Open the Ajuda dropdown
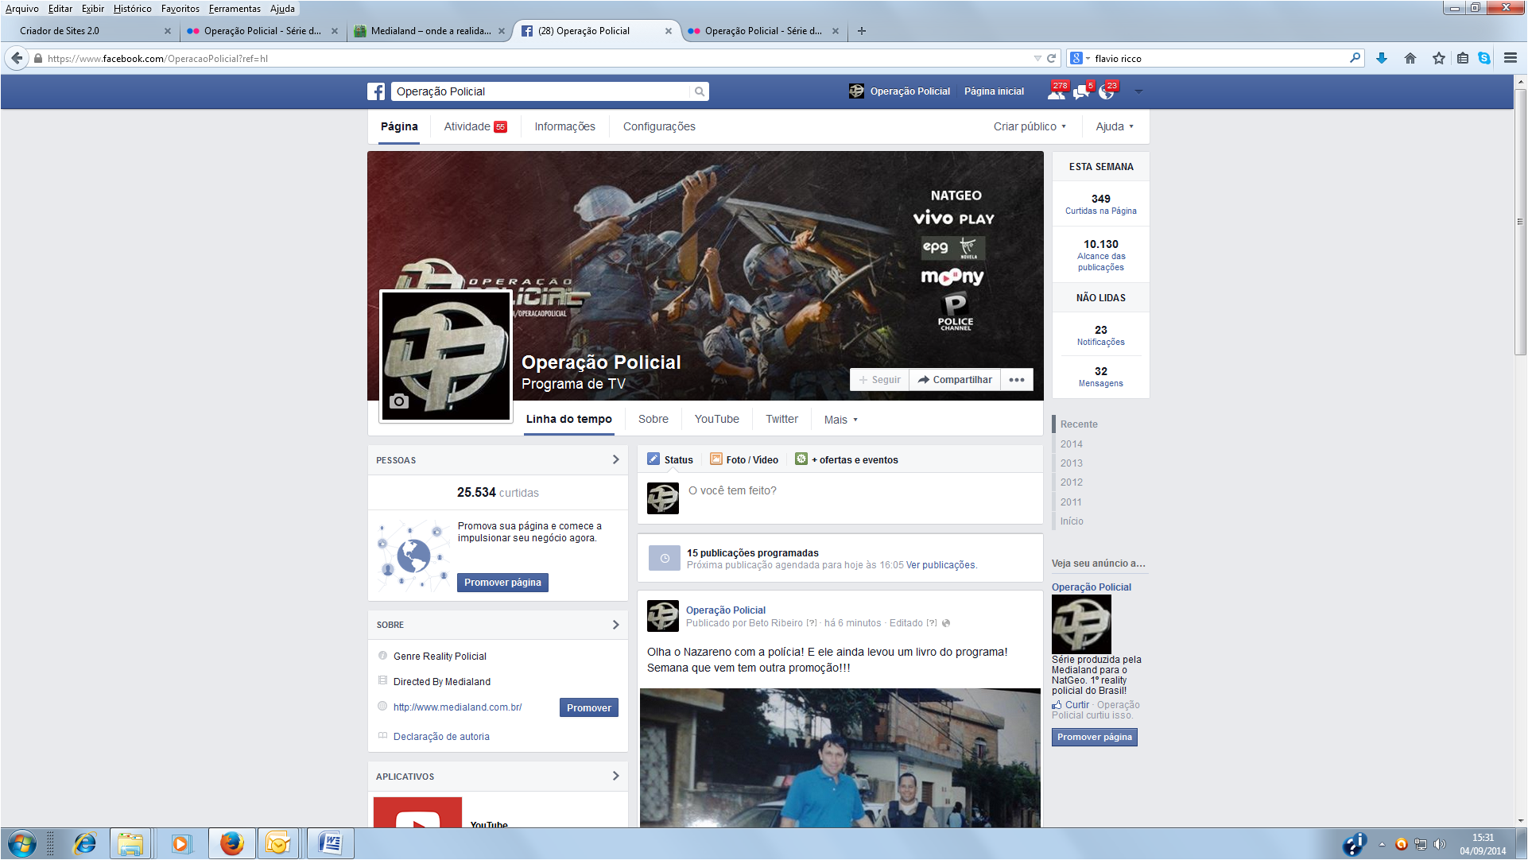This screenshot has width=1528, height=860. (1115, 126)
